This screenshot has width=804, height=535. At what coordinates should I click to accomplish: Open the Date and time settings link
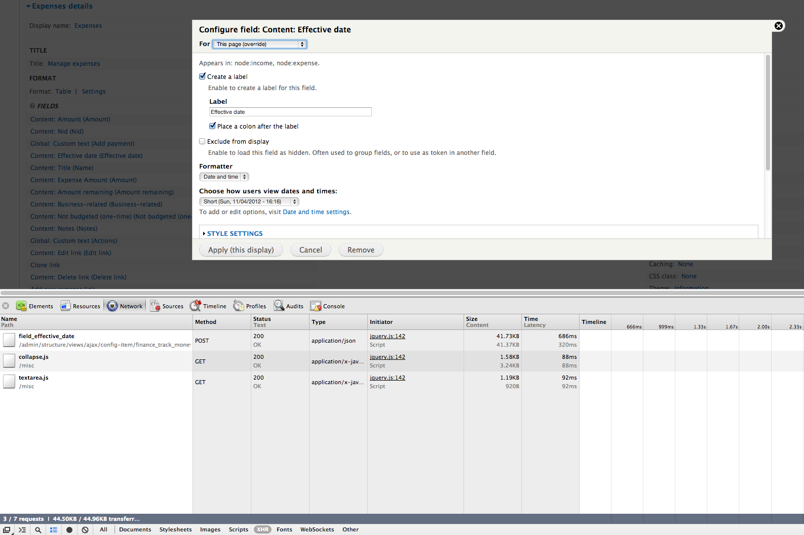click(x=316, y=212)
